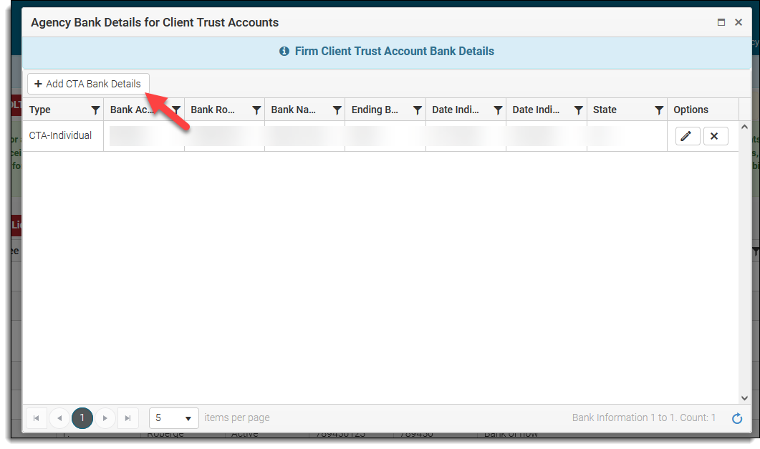Open the filter on first Date Indi... column

[498, 110]
